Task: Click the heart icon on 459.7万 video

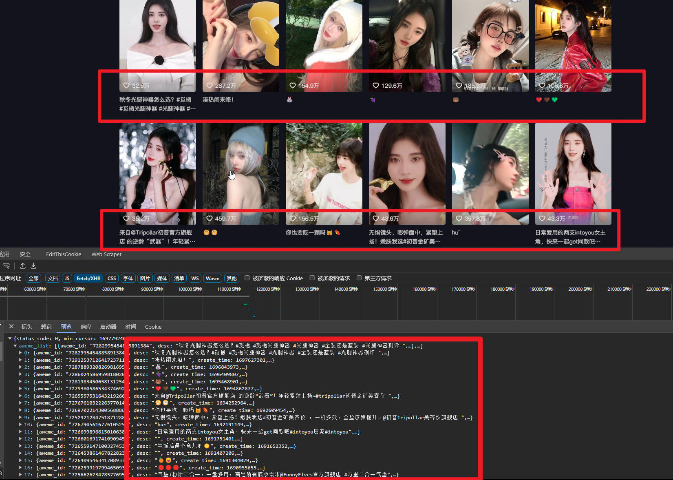Action: point(210,219)
